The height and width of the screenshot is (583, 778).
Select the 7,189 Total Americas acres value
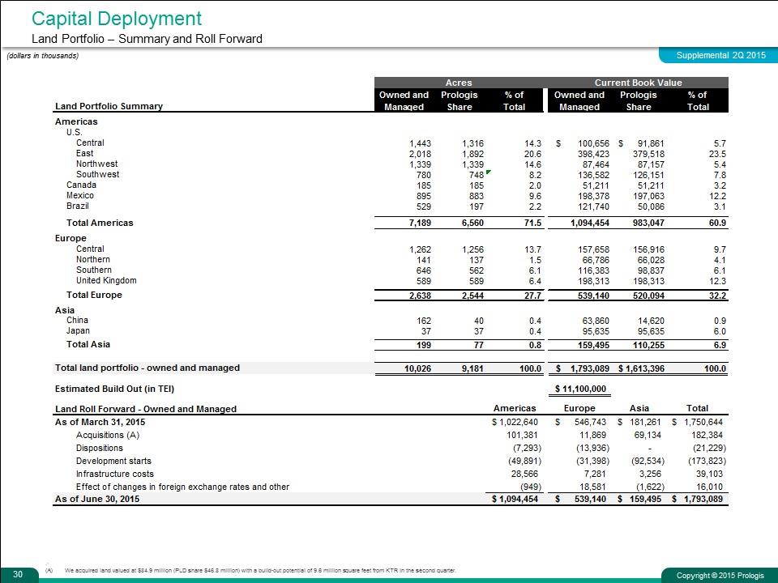(420, 223)
